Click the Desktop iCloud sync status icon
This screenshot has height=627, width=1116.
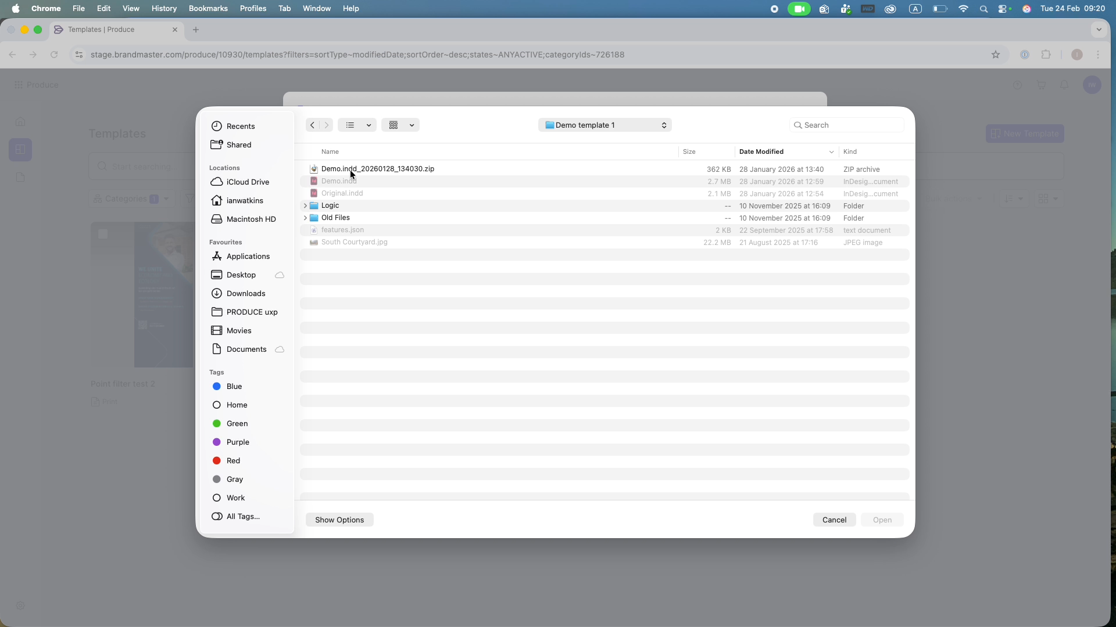[x=280, y=275]
